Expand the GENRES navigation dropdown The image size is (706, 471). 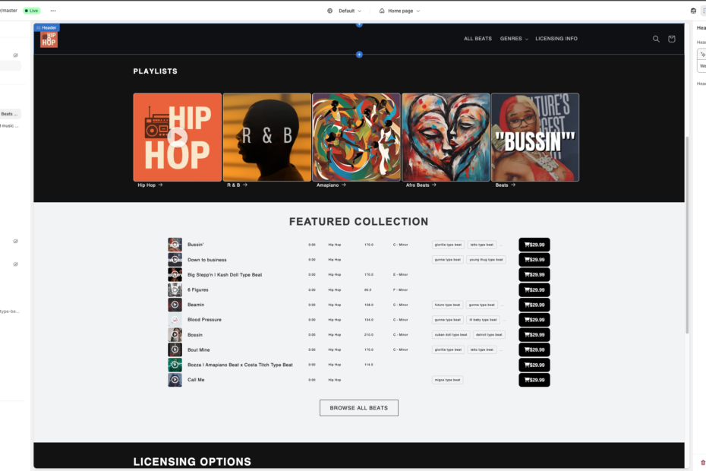pos(514,39)
